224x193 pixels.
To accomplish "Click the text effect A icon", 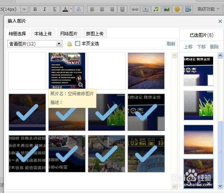I will 79,9.
